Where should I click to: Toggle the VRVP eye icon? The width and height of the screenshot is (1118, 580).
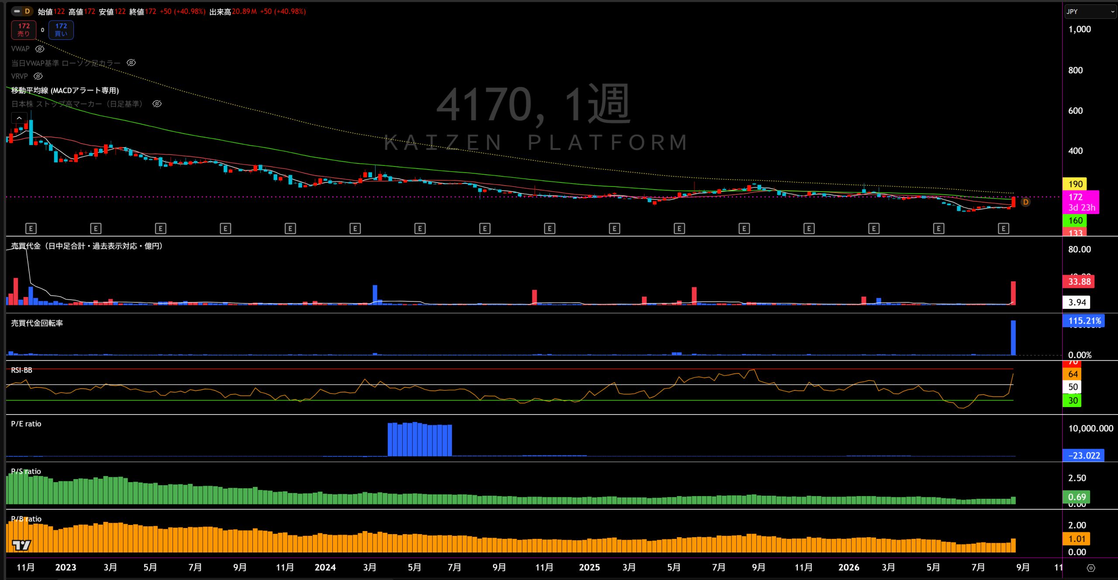coord(38,76)
